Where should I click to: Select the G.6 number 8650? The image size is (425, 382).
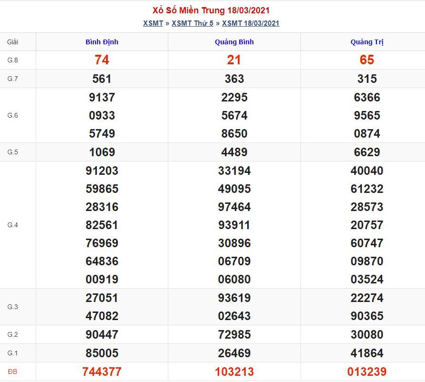234,133
